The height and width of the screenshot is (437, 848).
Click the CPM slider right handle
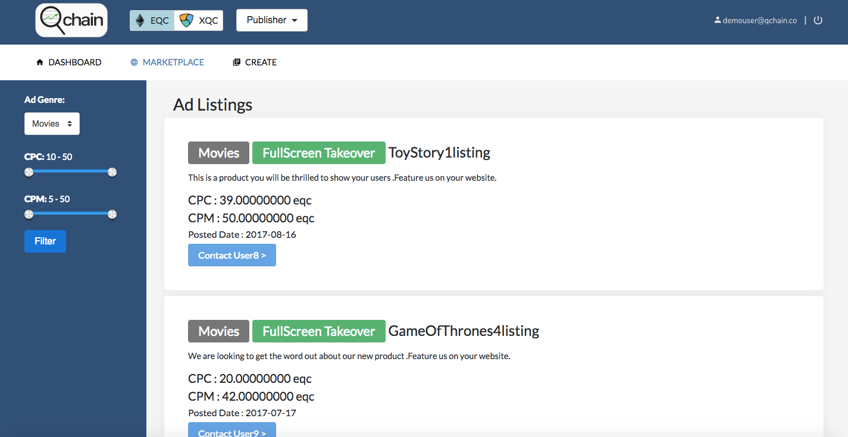click(x=112, y=214)
